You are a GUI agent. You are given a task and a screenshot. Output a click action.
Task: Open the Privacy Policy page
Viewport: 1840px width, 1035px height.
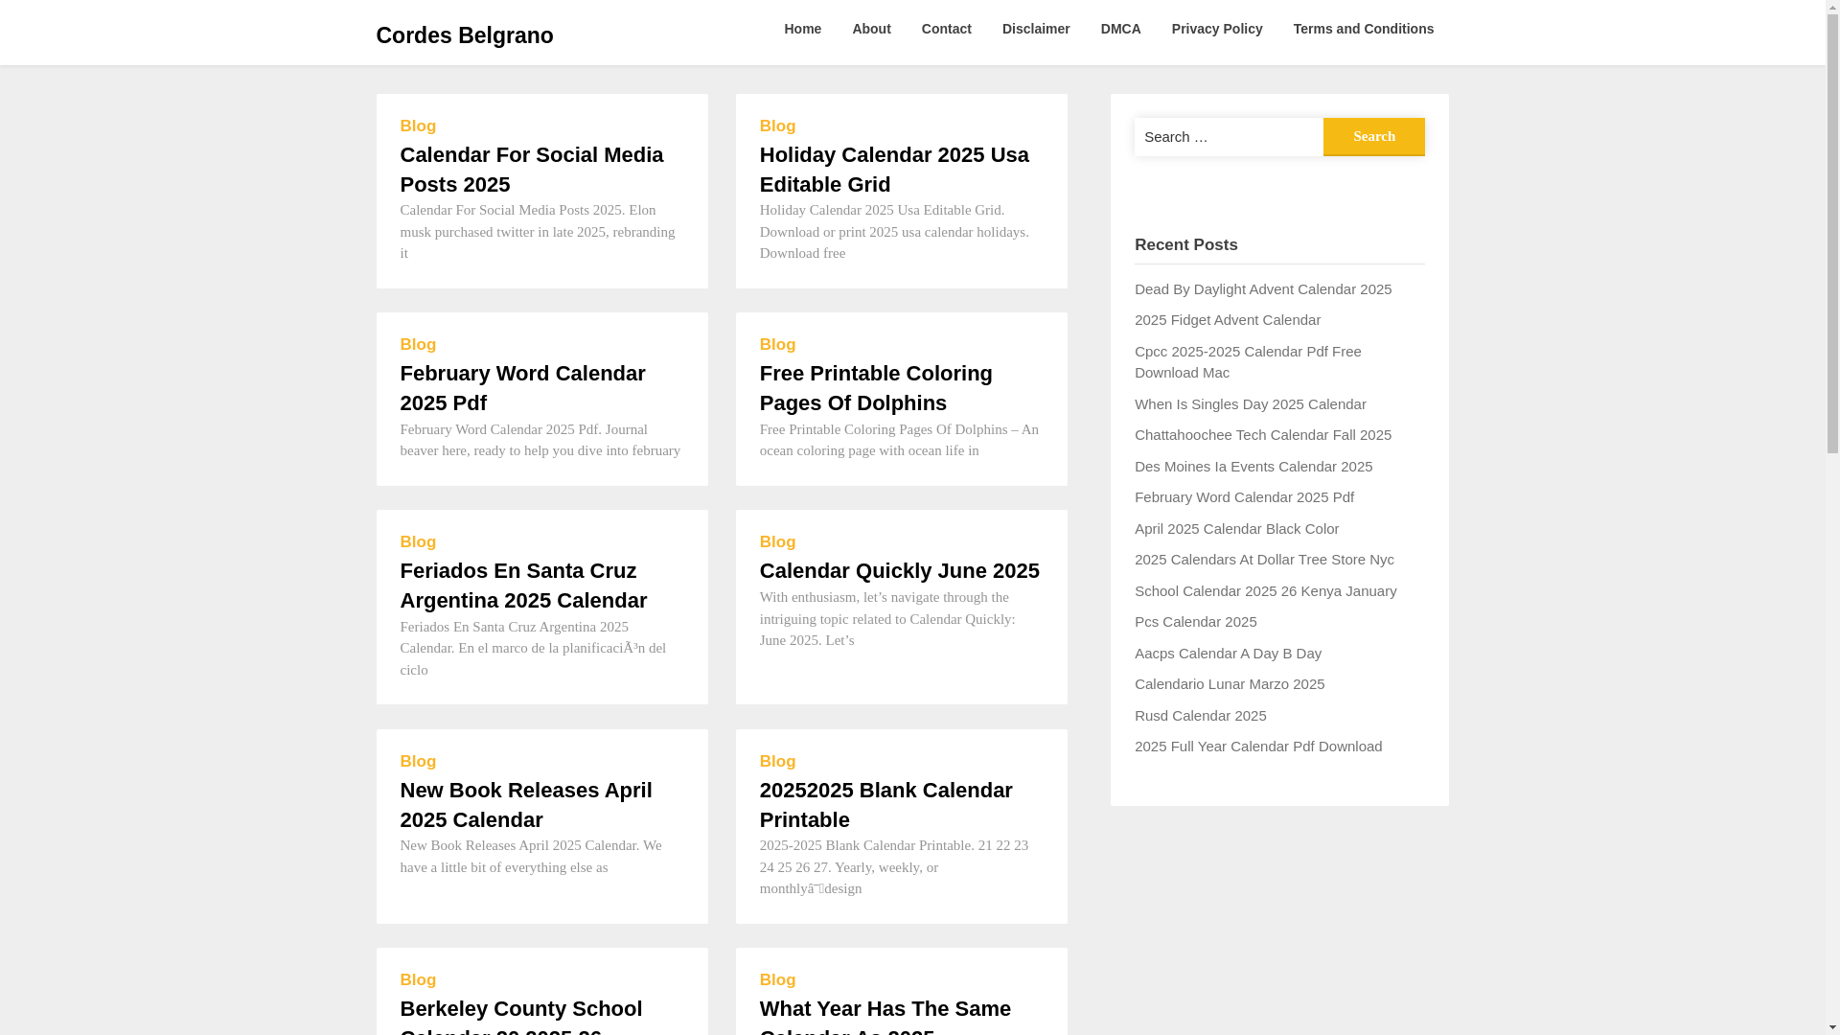click(x=1216, y=29)
